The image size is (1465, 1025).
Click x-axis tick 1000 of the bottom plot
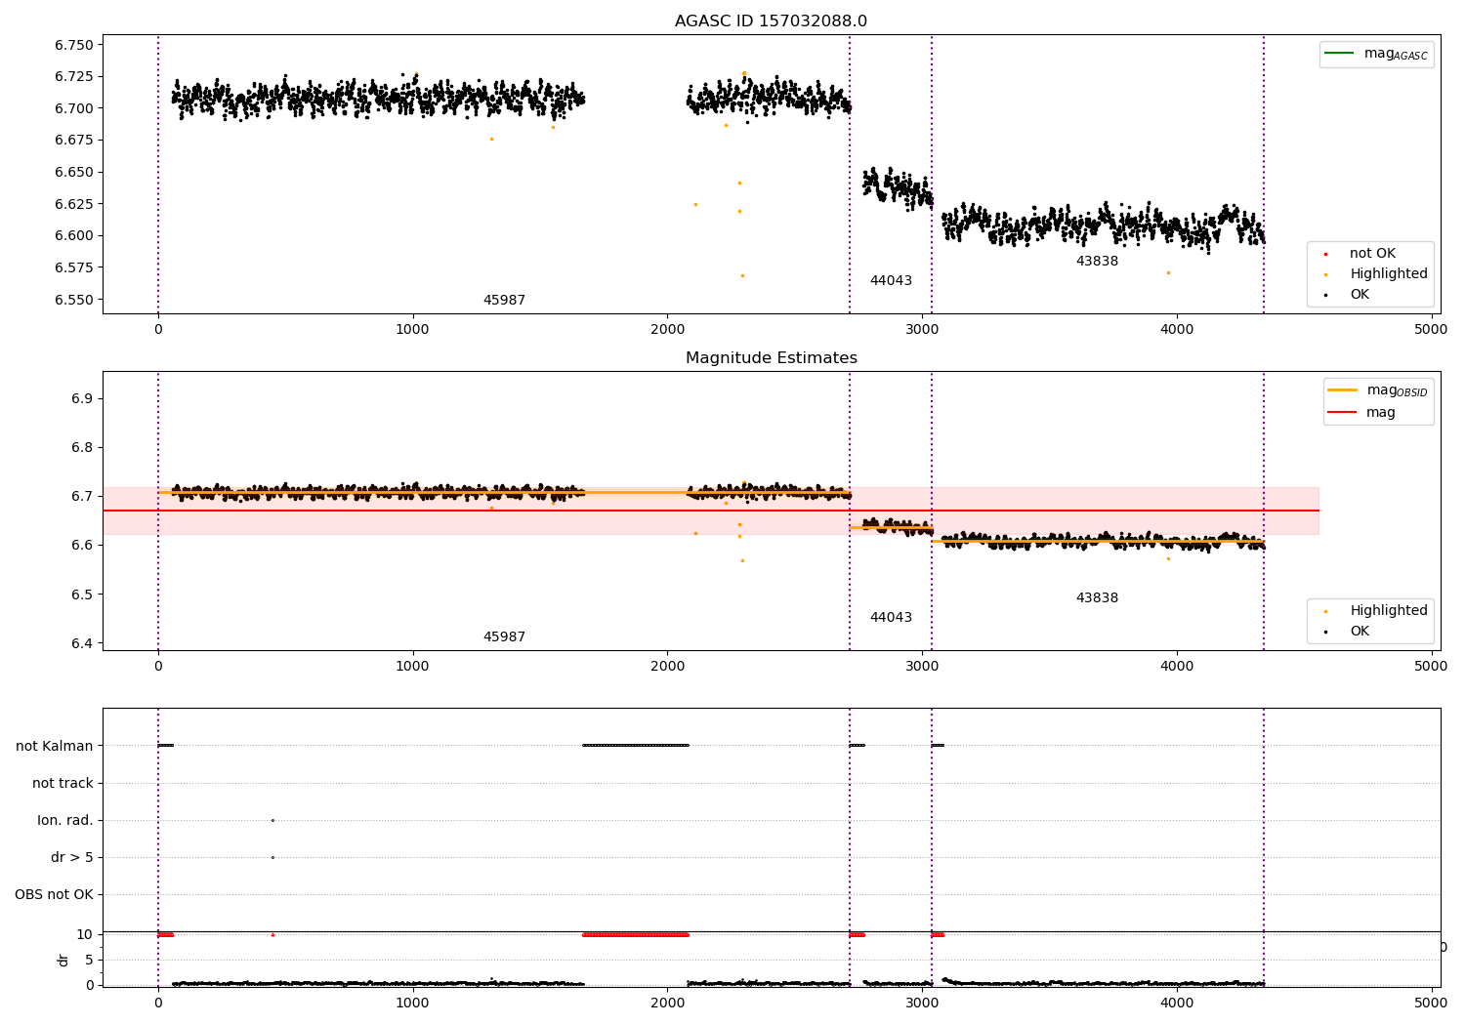pos(413,1003)
